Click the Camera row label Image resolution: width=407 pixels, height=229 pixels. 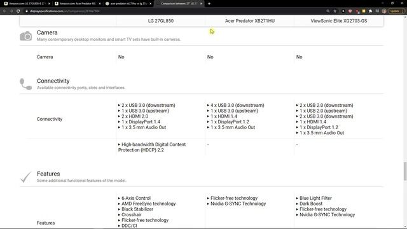tap(45, 57)
